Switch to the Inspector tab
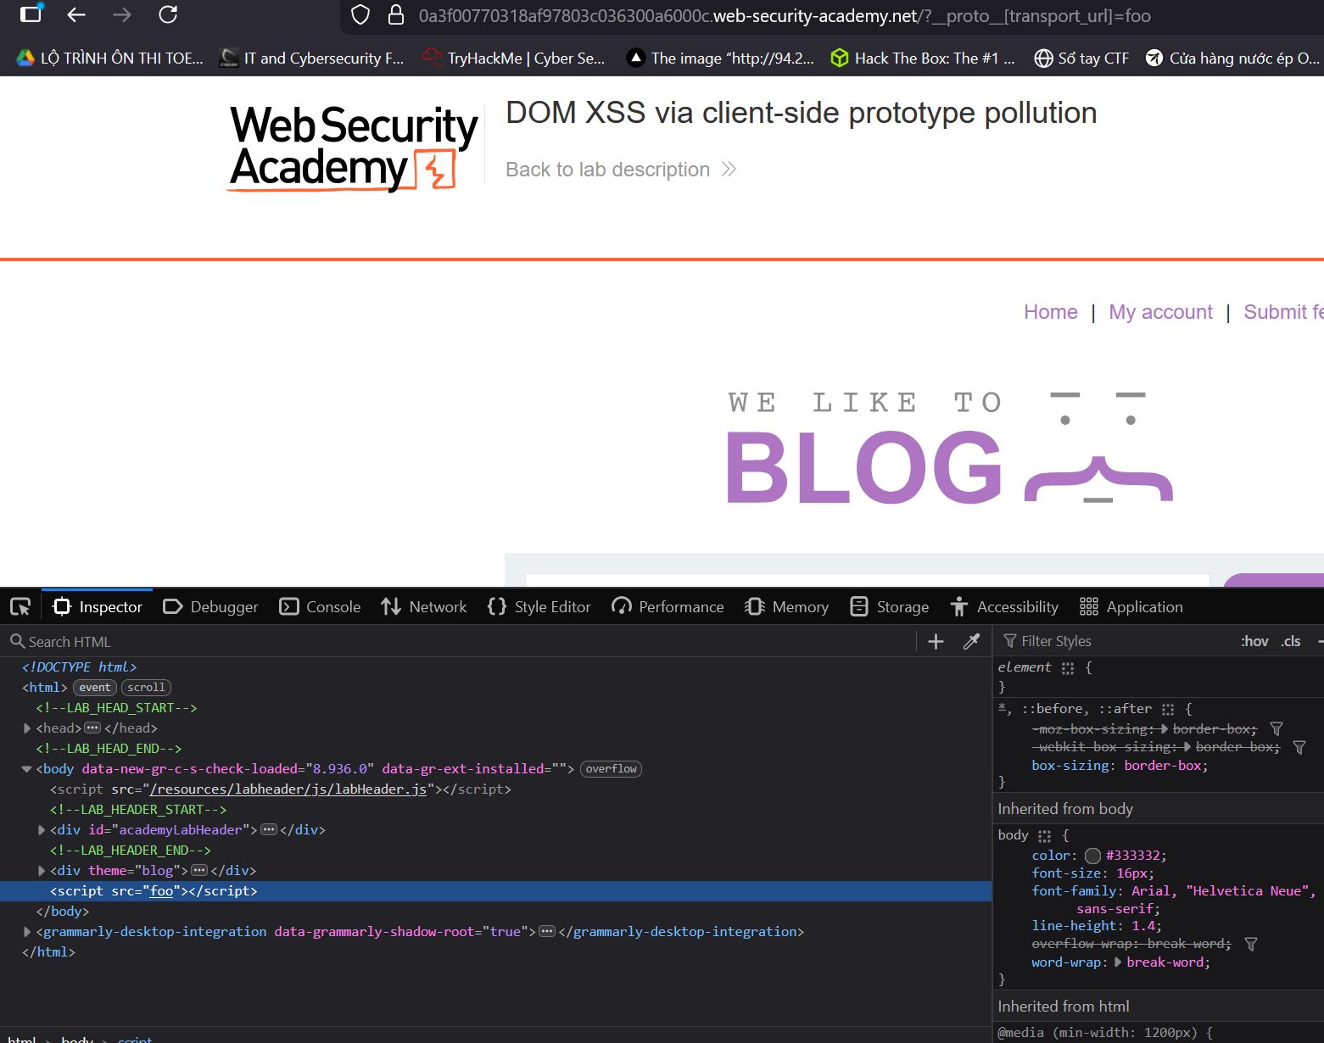Screen dimensions: 1324x1043 (x=98, y=607)
